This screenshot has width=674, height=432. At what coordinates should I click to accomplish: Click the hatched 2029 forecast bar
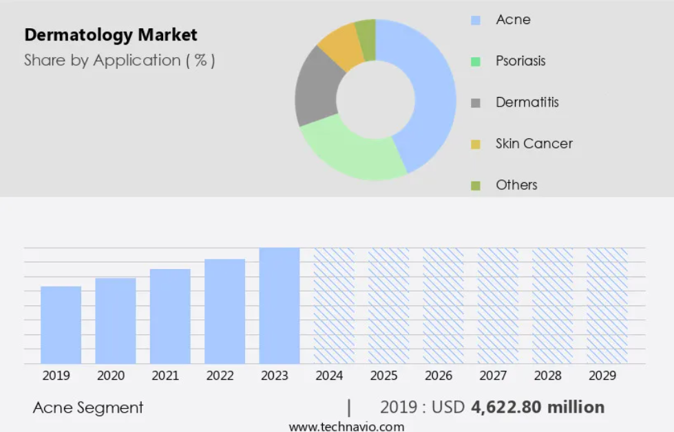(x=607, y=305)
